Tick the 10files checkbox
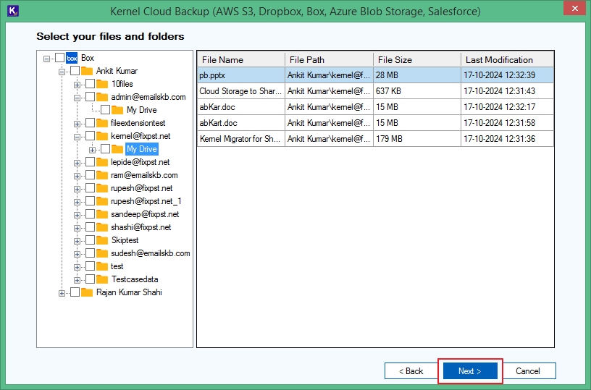Screen dimensions: 591x390 (x=90, y=84)
